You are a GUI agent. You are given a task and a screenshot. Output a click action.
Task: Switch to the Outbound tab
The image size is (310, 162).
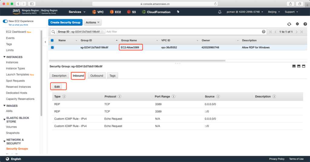tap(97, 76)
